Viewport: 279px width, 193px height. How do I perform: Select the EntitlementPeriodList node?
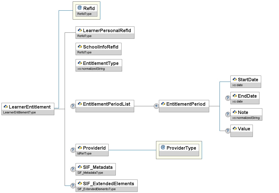105,104
